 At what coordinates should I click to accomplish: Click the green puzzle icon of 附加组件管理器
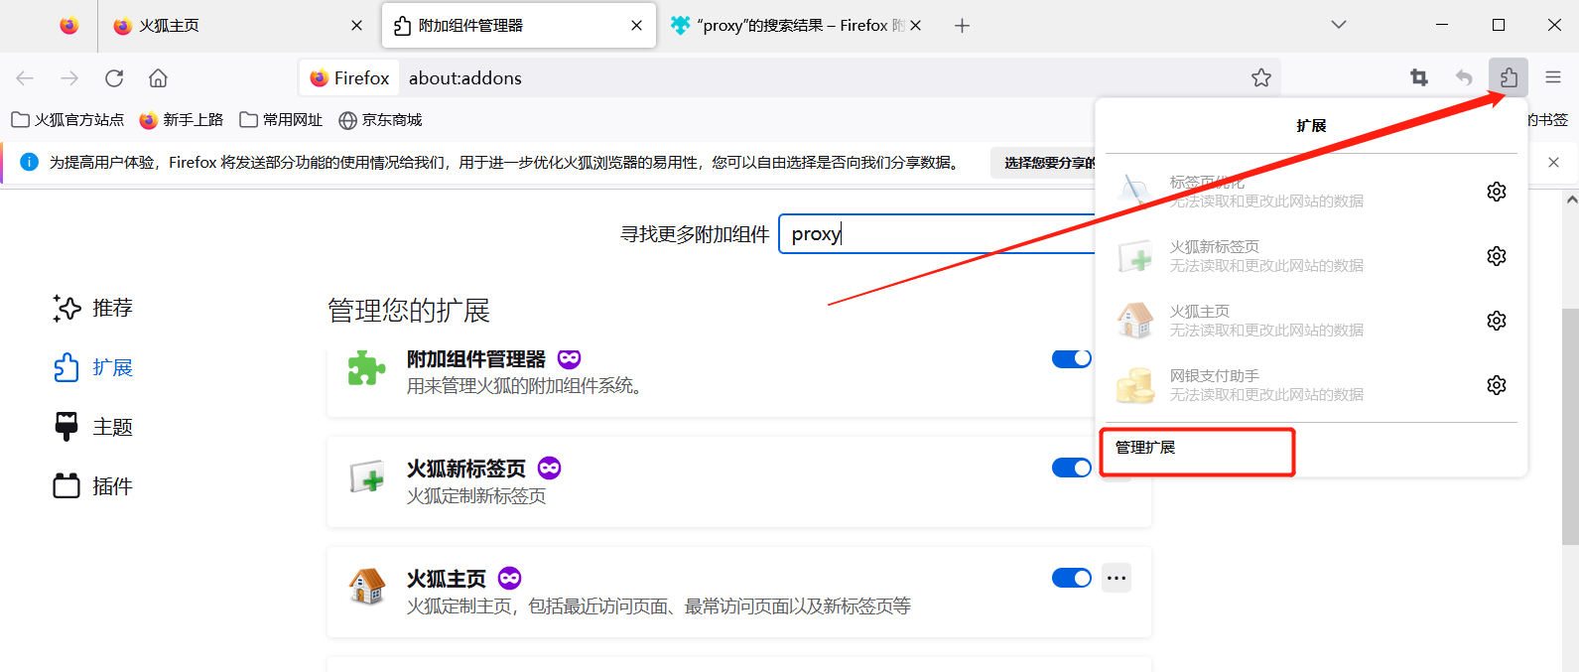coord(366,368)
